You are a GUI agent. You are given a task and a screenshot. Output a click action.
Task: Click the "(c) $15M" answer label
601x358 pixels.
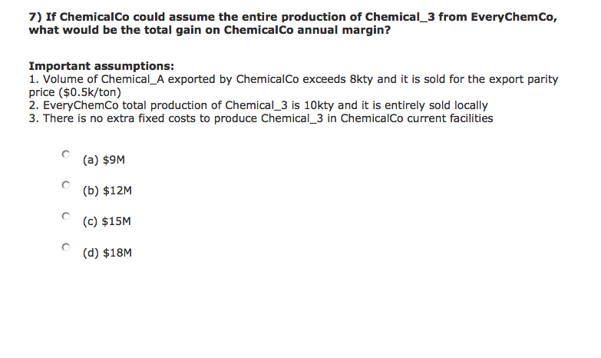107,221
